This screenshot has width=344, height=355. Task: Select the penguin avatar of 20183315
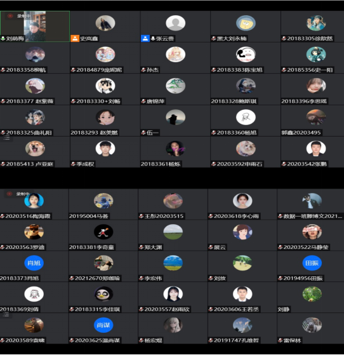(x=103, y=294)
